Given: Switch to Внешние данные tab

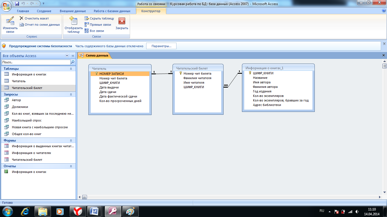Looking at the screenshot, I should [x=73, y=11].
